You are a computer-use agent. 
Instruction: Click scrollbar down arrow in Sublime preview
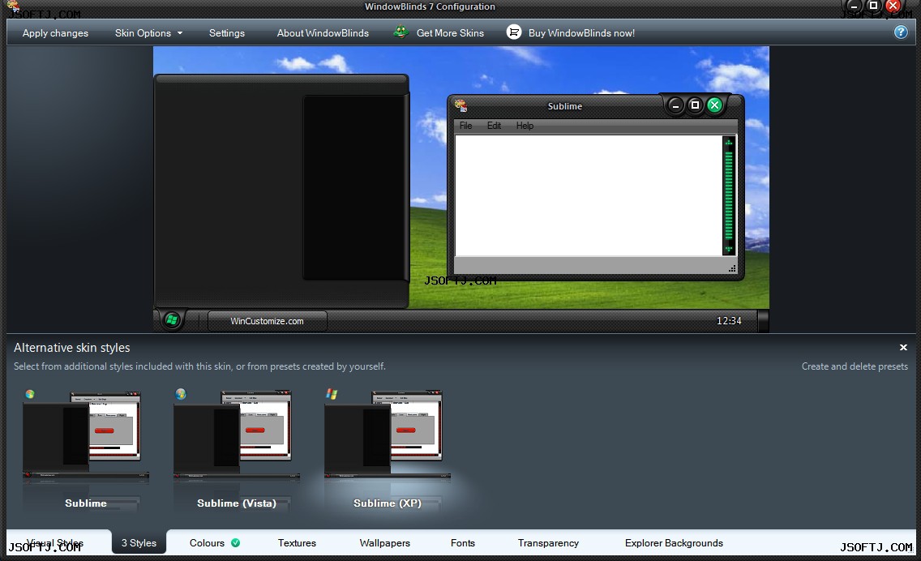tap(729, 249)
